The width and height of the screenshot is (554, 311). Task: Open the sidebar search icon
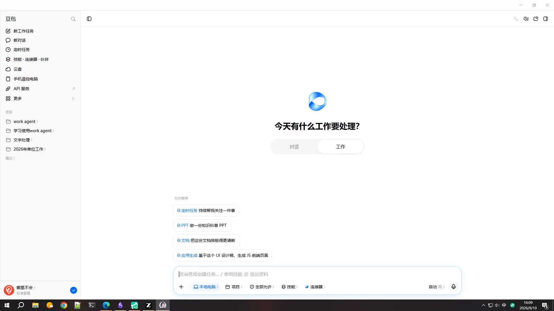tap(73, 19)
